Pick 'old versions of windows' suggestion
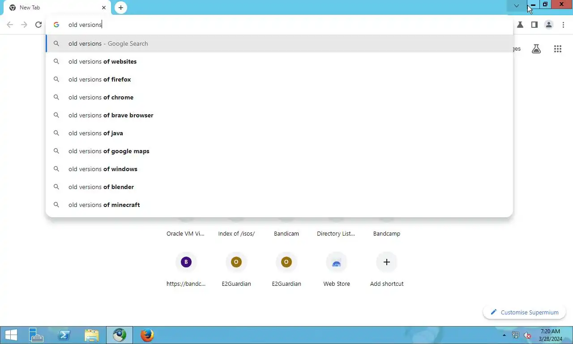This screenshot has width=573, height=344. (x=279, y=169)
